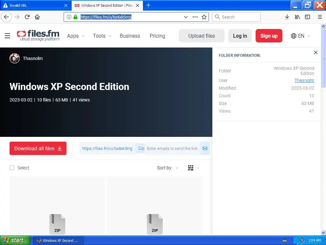The image size is (326, 245).
Task: Click the browser forward arrow
Action: click(17, 17)
